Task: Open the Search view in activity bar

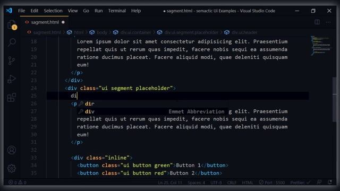Action: [x=12, y=42]
